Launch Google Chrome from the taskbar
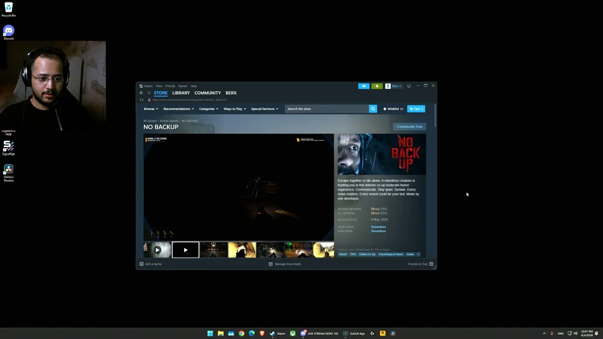The width and height of the screenshot is (603, 339). pyautogui.click(x=241, y=333)
